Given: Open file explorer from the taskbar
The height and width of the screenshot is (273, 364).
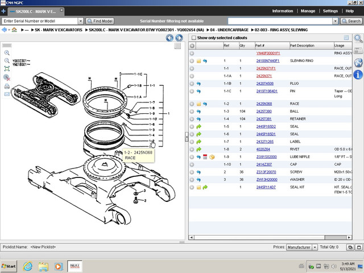Looking at the screenshot, I should (43, 266).
